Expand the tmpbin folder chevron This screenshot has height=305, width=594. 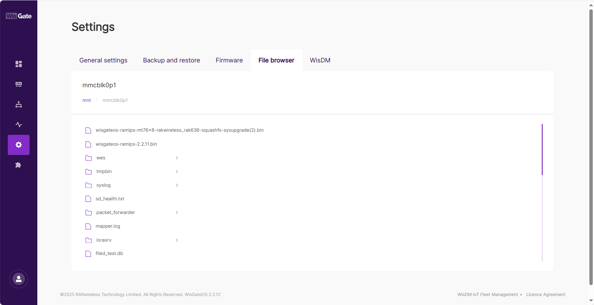(177, 171)
